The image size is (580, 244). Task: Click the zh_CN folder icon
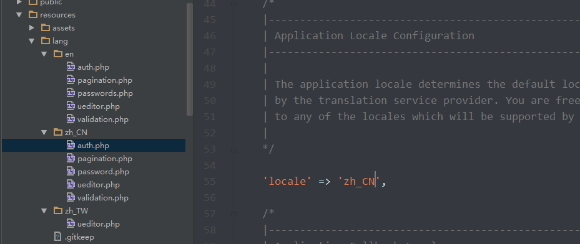58,132
